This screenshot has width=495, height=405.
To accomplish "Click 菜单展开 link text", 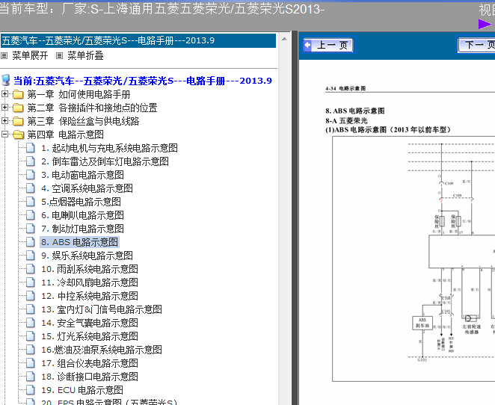I will click(x=30, y=56).
